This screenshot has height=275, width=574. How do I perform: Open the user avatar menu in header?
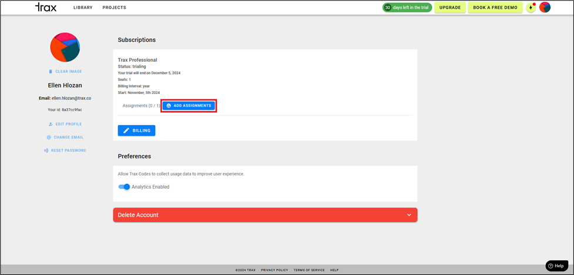[x=545, y=7]
